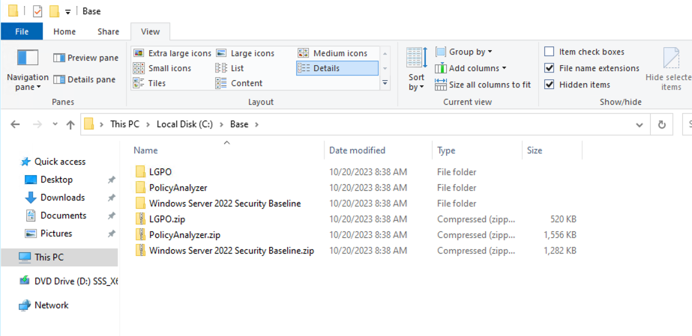
Task: Toggle the Details pane
Action: pos(85,79)
